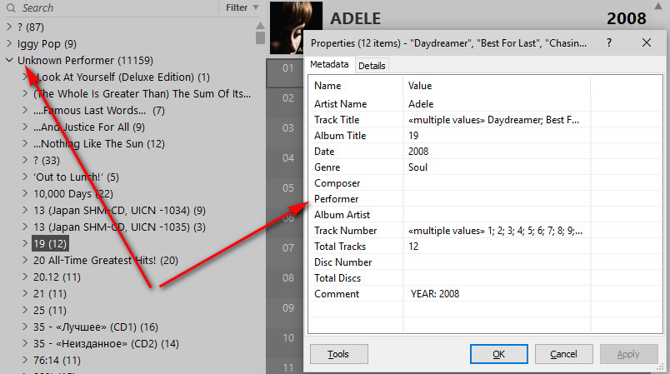Screen dimensions: 670x374
Task: Expand the 21 (11) album node
Action: pos(25,294)
